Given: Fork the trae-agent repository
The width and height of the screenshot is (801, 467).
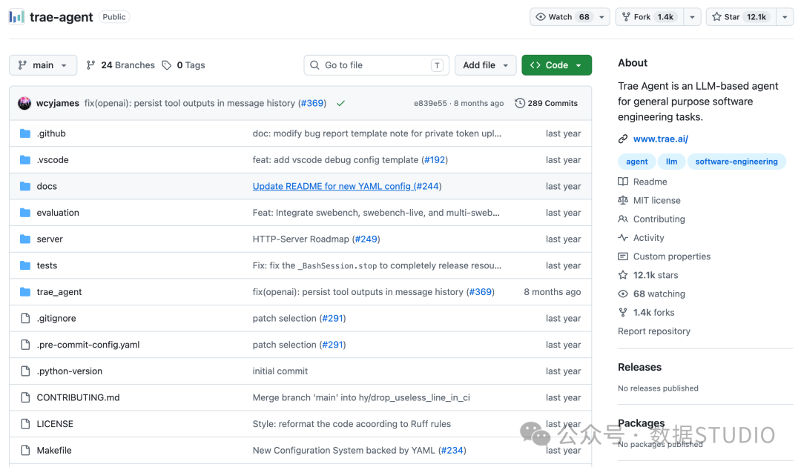Looking at the screenshot, I should point(649,17).
